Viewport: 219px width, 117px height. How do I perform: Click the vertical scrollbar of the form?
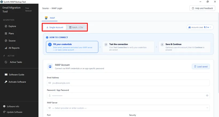[218, 53]
